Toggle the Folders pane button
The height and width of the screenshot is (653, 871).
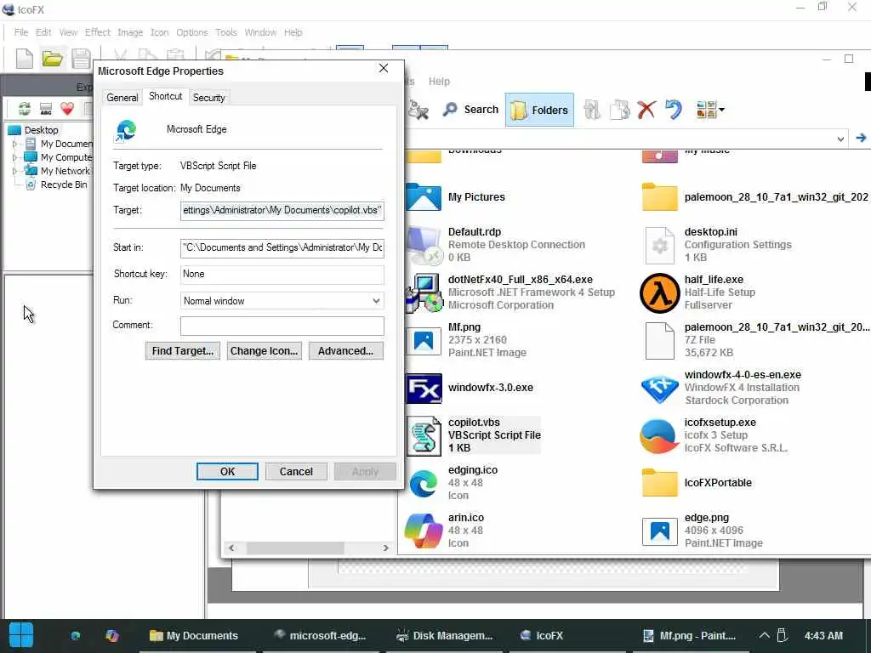539,110
